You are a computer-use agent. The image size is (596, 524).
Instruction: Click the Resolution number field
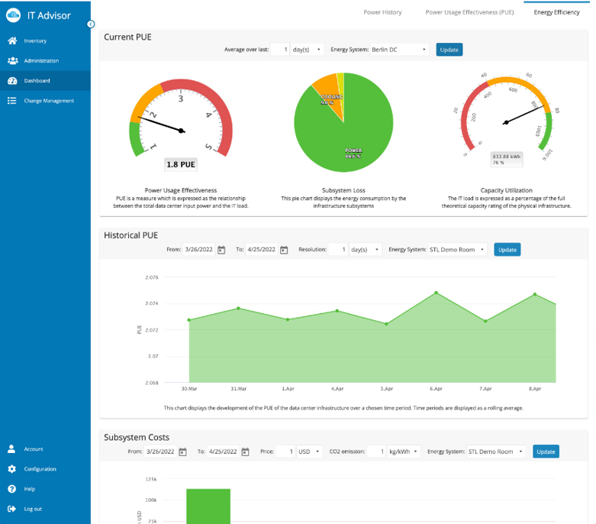tap(338, 250)
